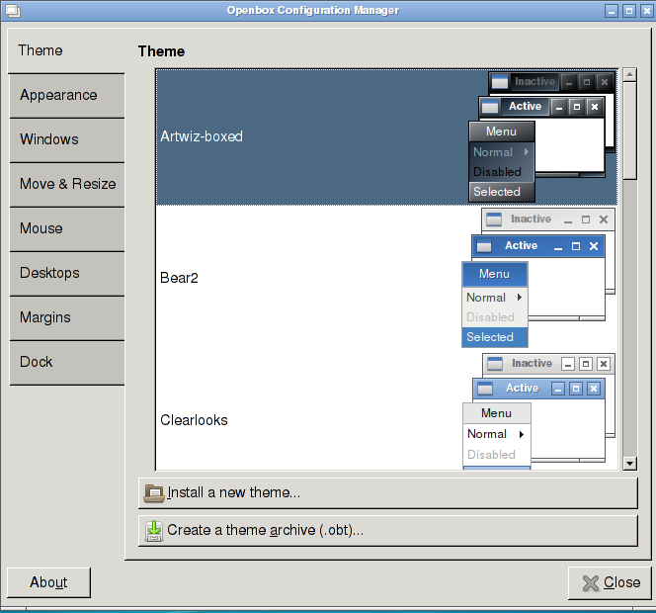The image size is (656, 613).
Task: Go to Move & Resize tab
Action: pos(67,184)
